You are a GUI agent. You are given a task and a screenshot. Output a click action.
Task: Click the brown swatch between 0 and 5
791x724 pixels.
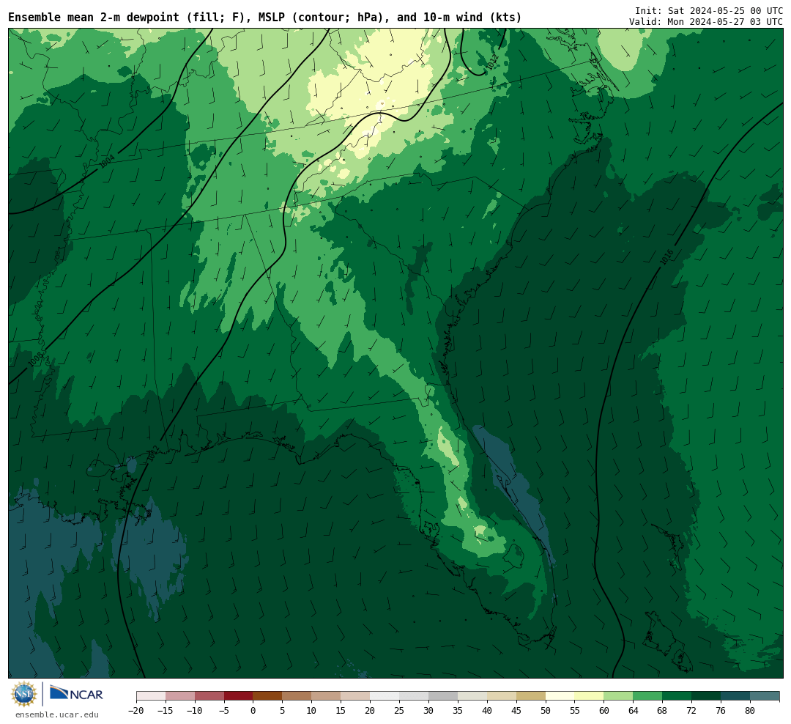[x=268, y=696]
